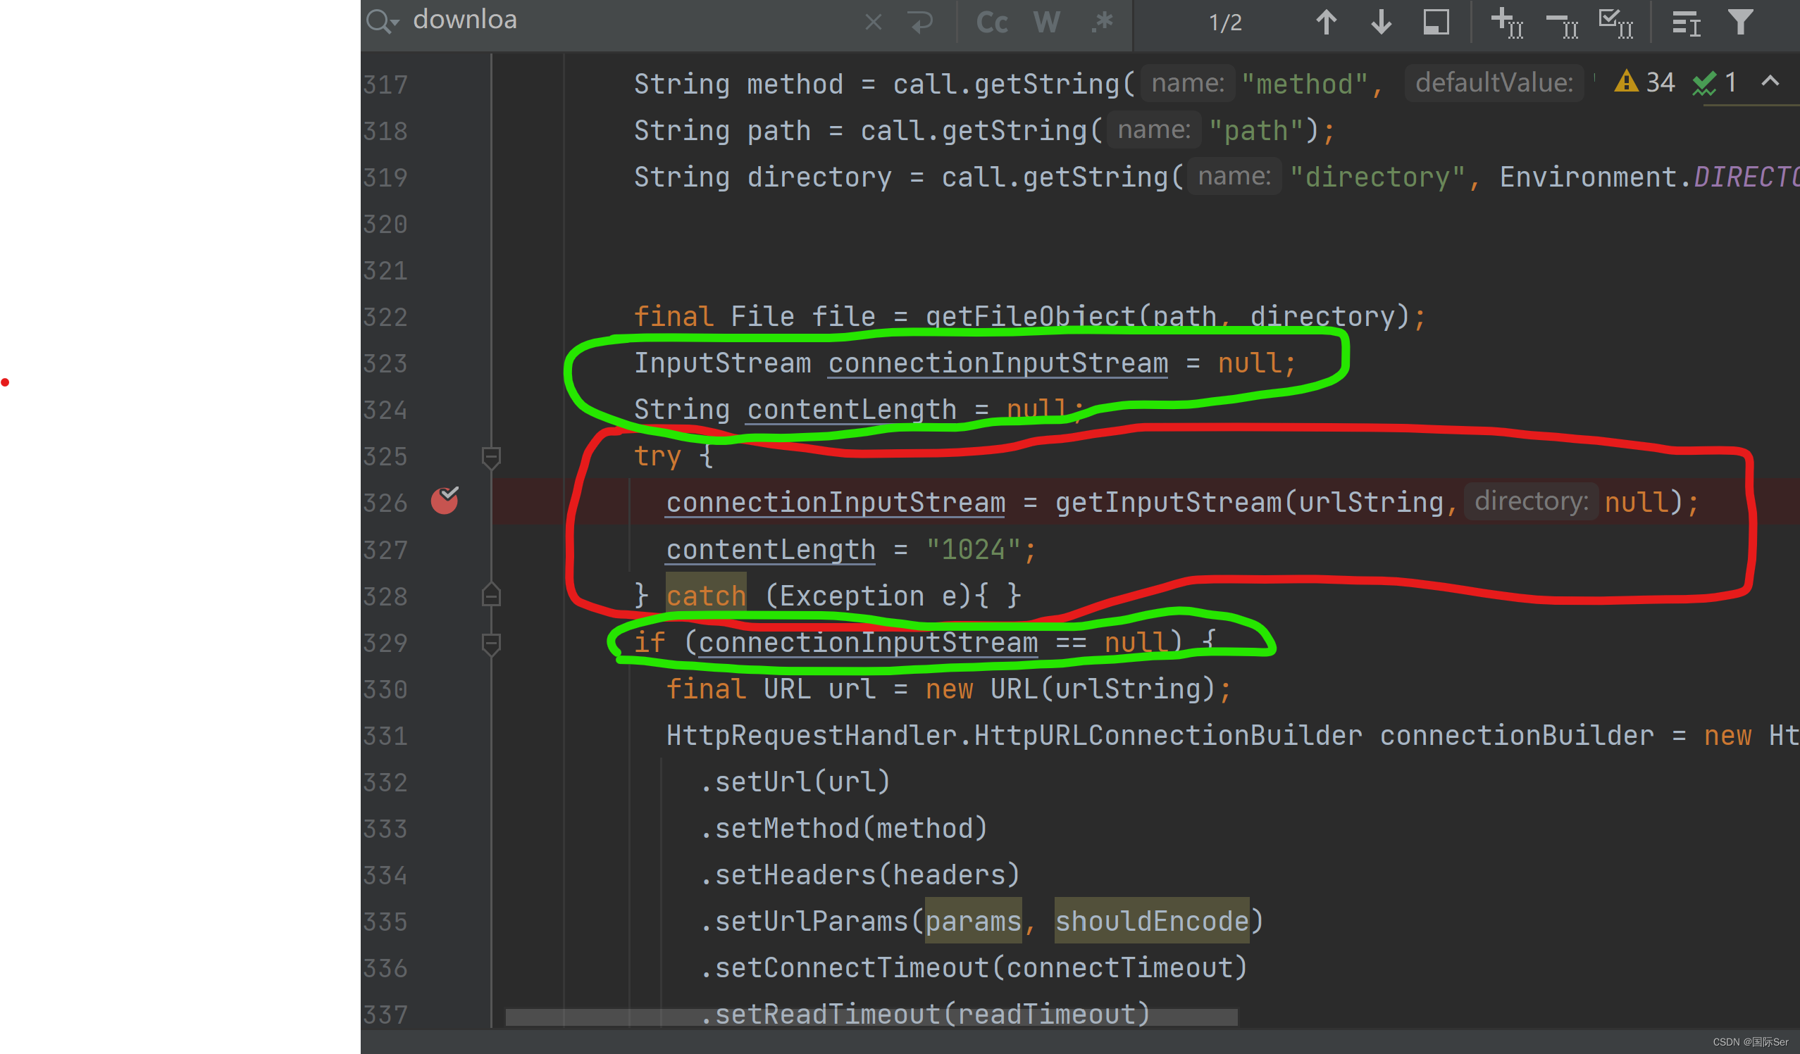Add selection for next occurrence

tap(1506, 22)
